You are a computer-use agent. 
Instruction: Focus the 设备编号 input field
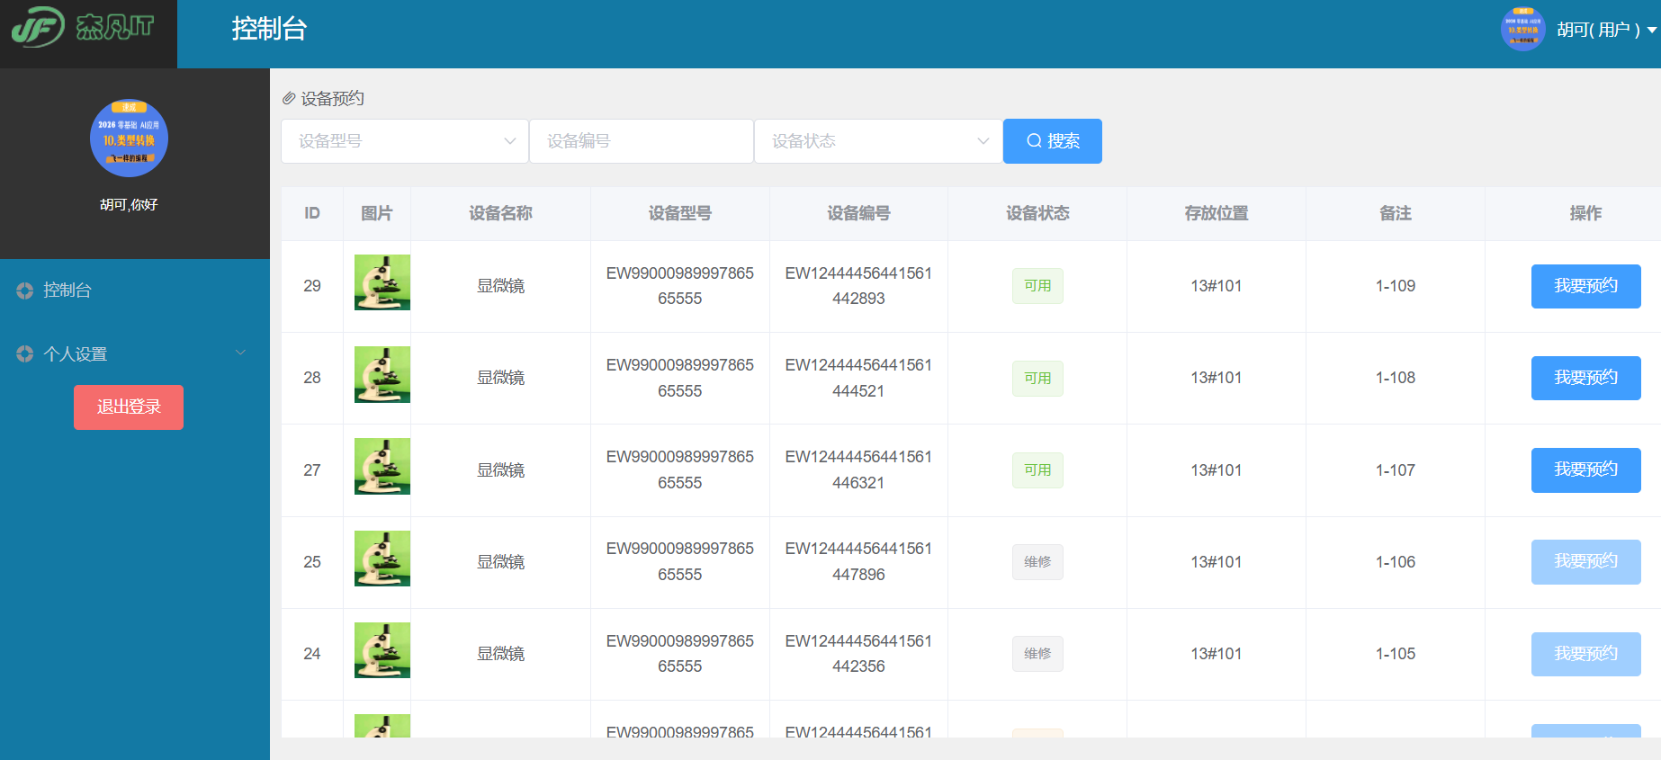click(x=642, y=141)
